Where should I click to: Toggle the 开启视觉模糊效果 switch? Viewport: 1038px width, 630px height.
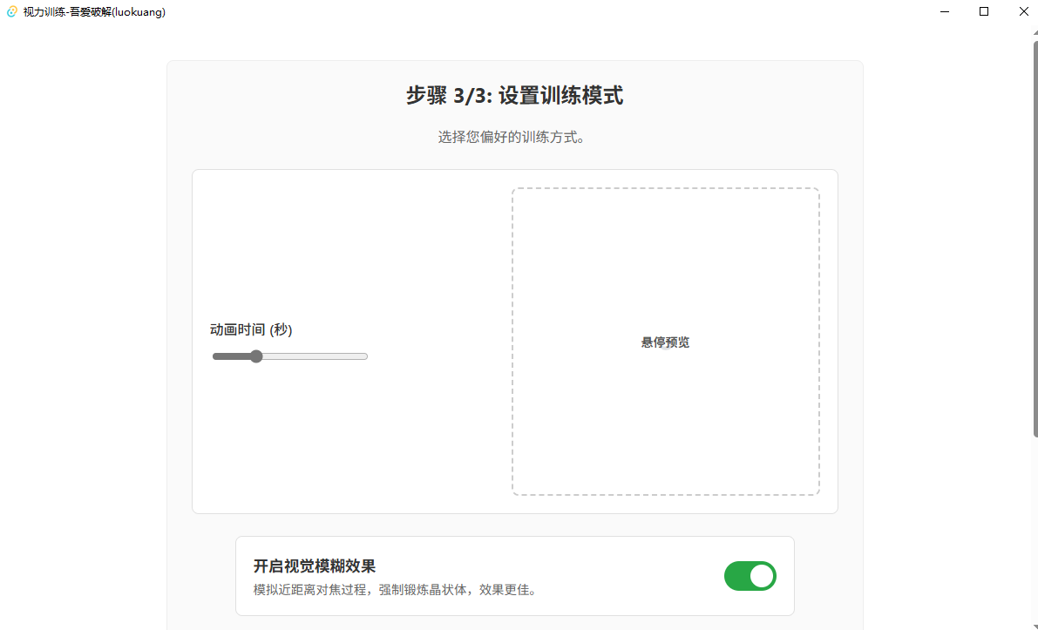[x=750, y=576]
